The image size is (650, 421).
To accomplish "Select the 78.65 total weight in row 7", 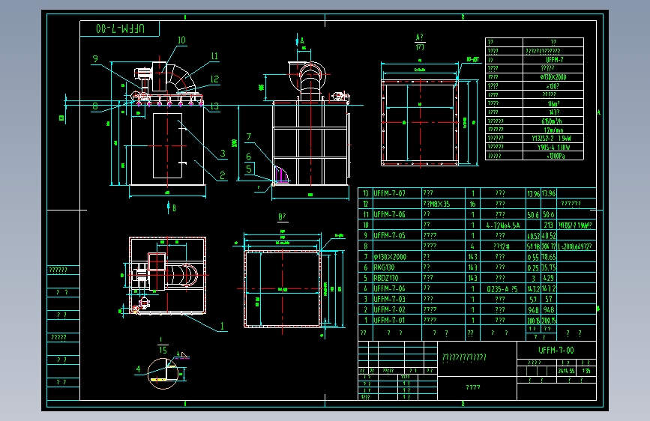I will coord(549,257).
